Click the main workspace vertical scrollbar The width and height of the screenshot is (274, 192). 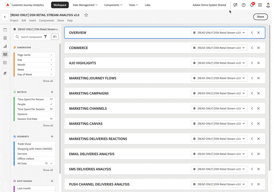(x=269, y=98)
